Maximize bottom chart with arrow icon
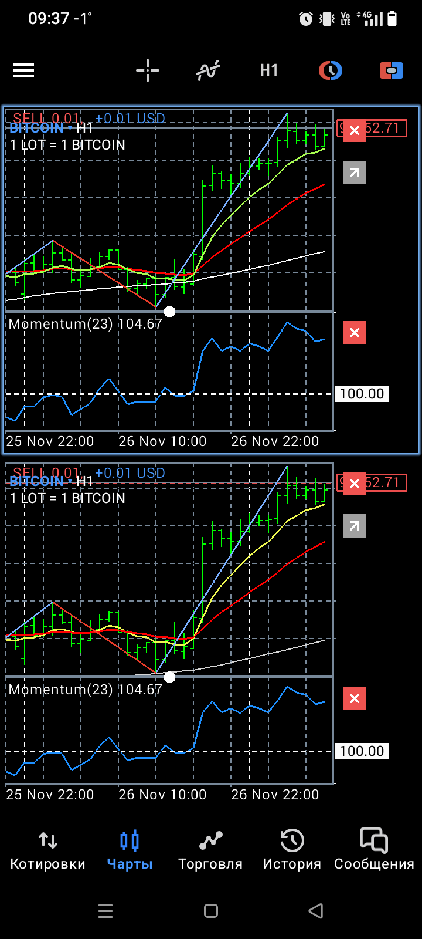This screenshot has width=422, height=939. click(355, 526)
